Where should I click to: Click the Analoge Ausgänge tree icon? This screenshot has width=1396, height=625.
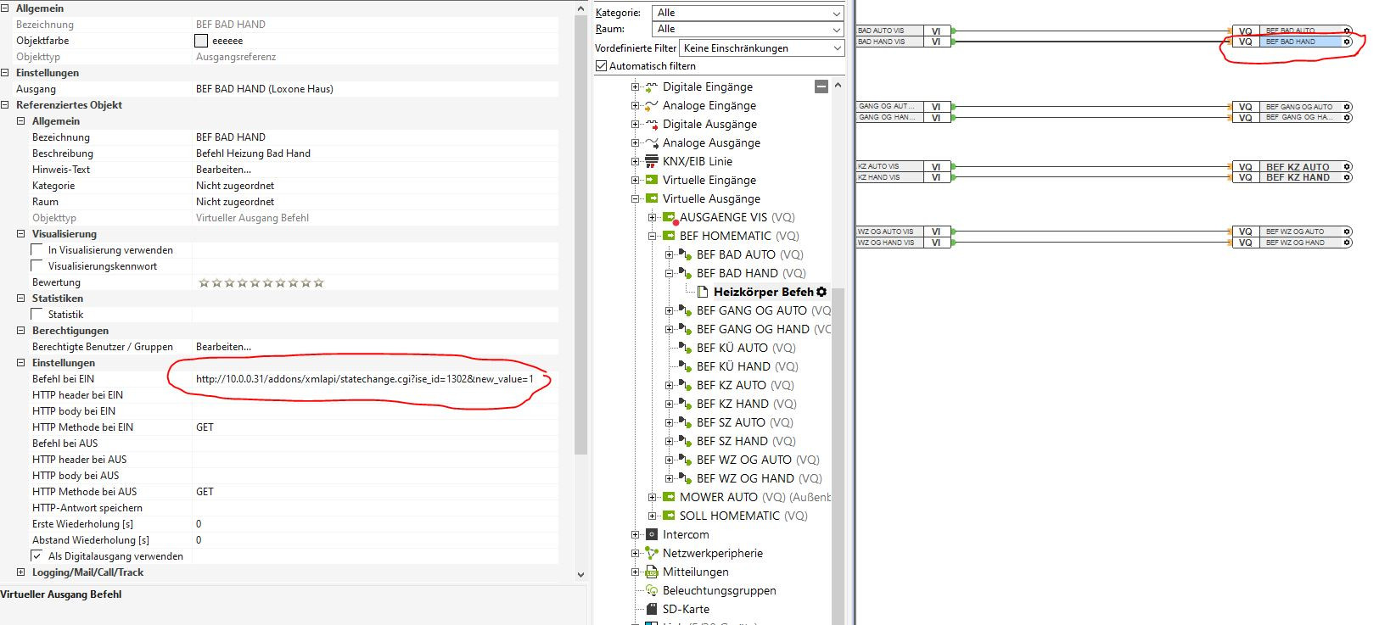click(652, 142)
